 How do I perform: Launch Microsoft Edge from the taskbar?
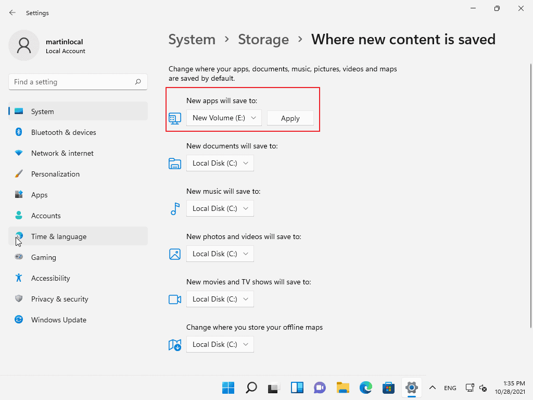click(x=365, y=387)
